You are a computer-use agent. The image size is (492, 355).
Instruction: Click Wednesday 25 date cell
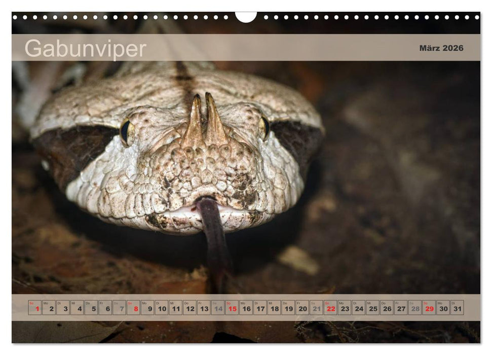coord(373,308)
